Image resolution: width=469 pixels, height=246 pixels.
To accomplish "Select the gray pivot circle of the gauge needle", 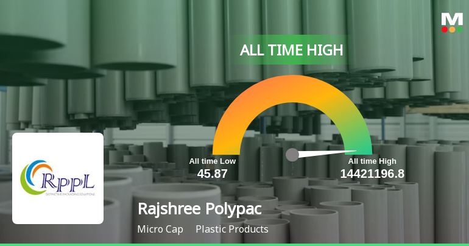I will [292, 155].
